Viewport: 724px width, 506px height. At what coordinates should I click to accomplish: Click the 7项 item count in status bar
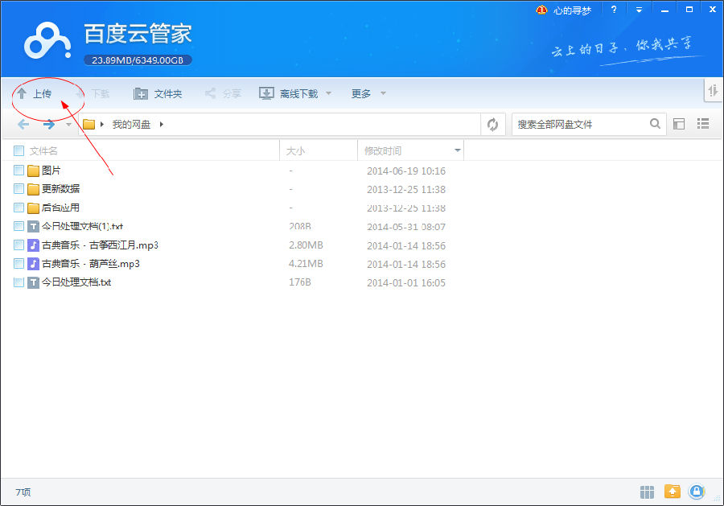pyautogui.click(x=23, y=492)
